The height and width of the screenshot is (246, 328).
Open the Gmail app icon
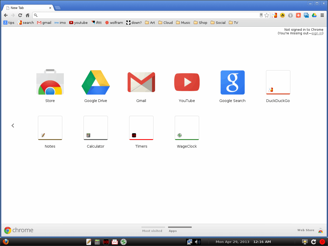[141, 82]
